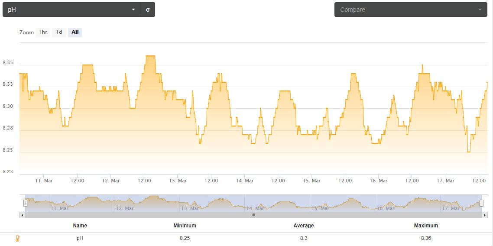The width and height of the screenshot is (493, 246).
Task: Click the sigma standard deviation button
Action: (x=148, y=10)
